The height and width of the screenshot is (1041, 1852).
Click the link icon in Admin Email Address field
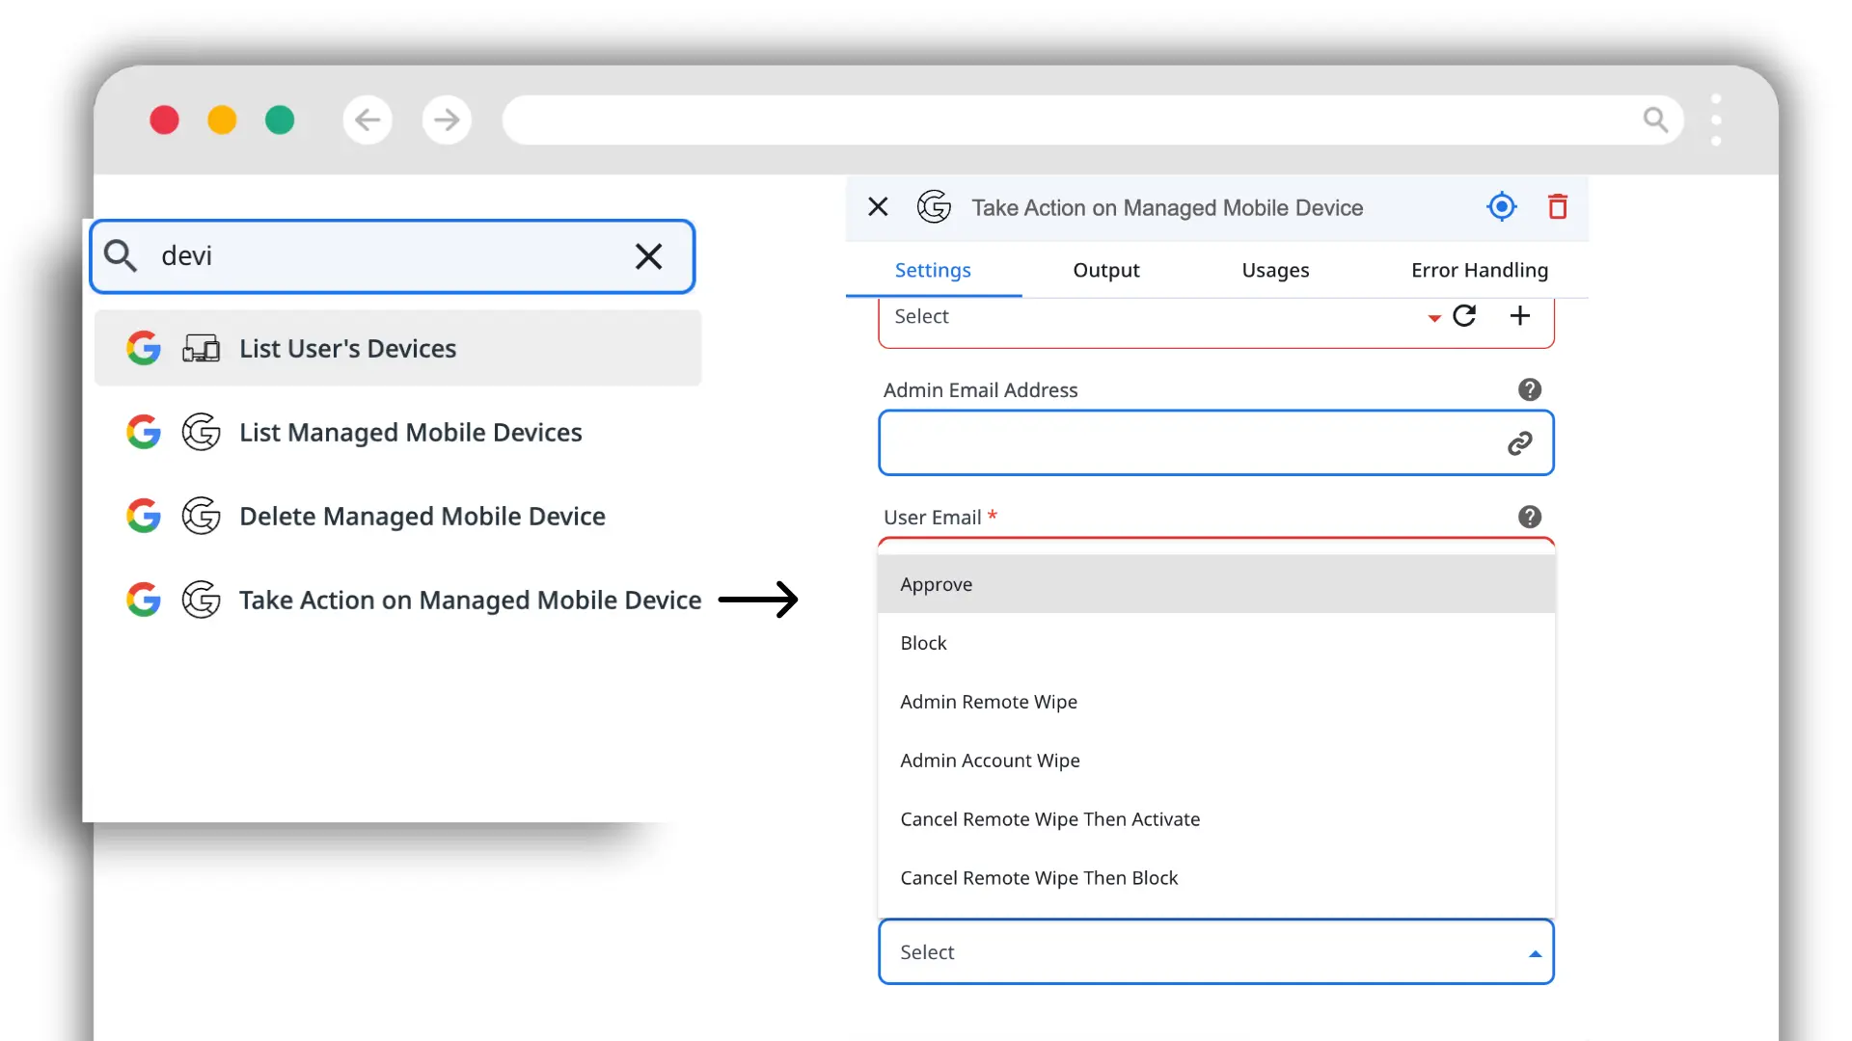click(1520, 443)
